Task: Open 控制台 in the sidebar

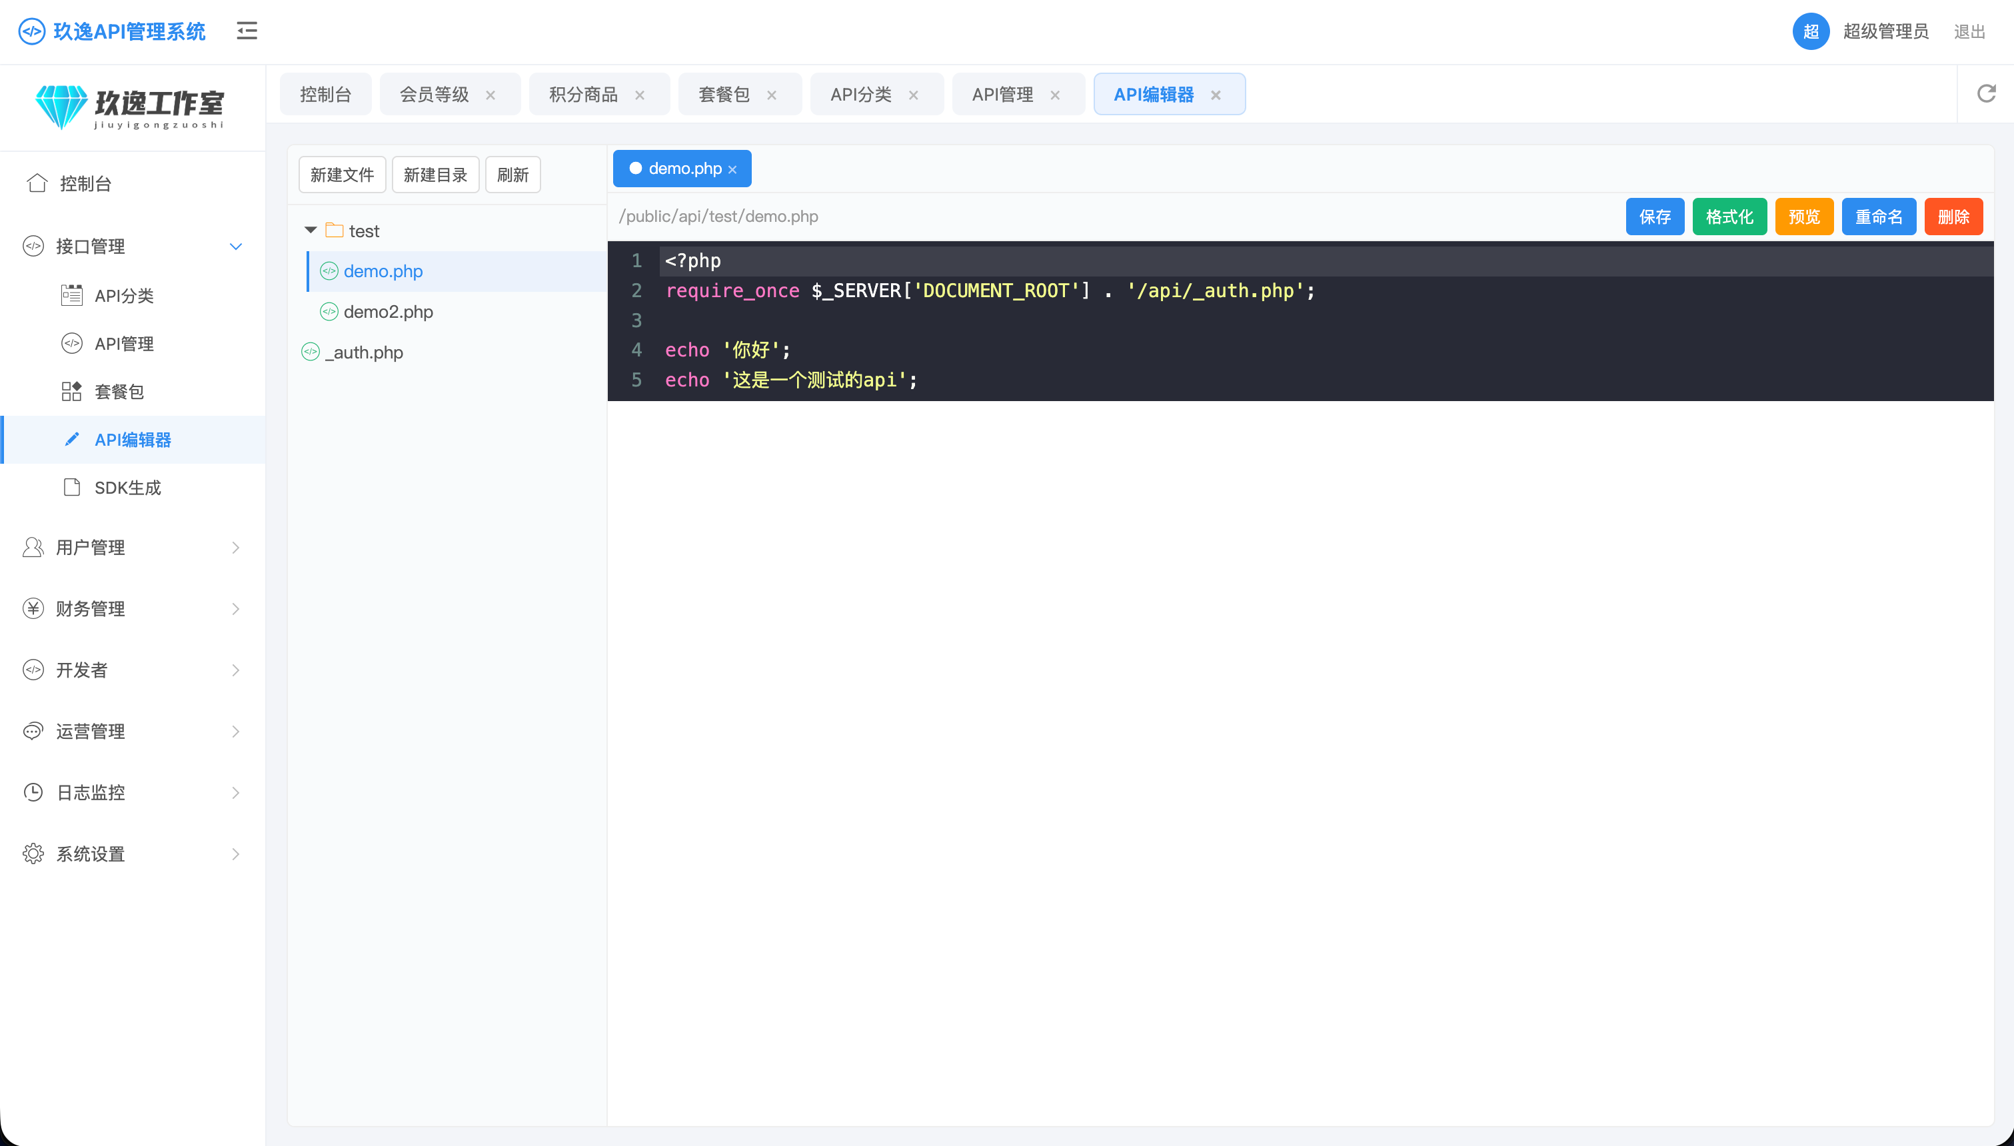Action: 132,183
